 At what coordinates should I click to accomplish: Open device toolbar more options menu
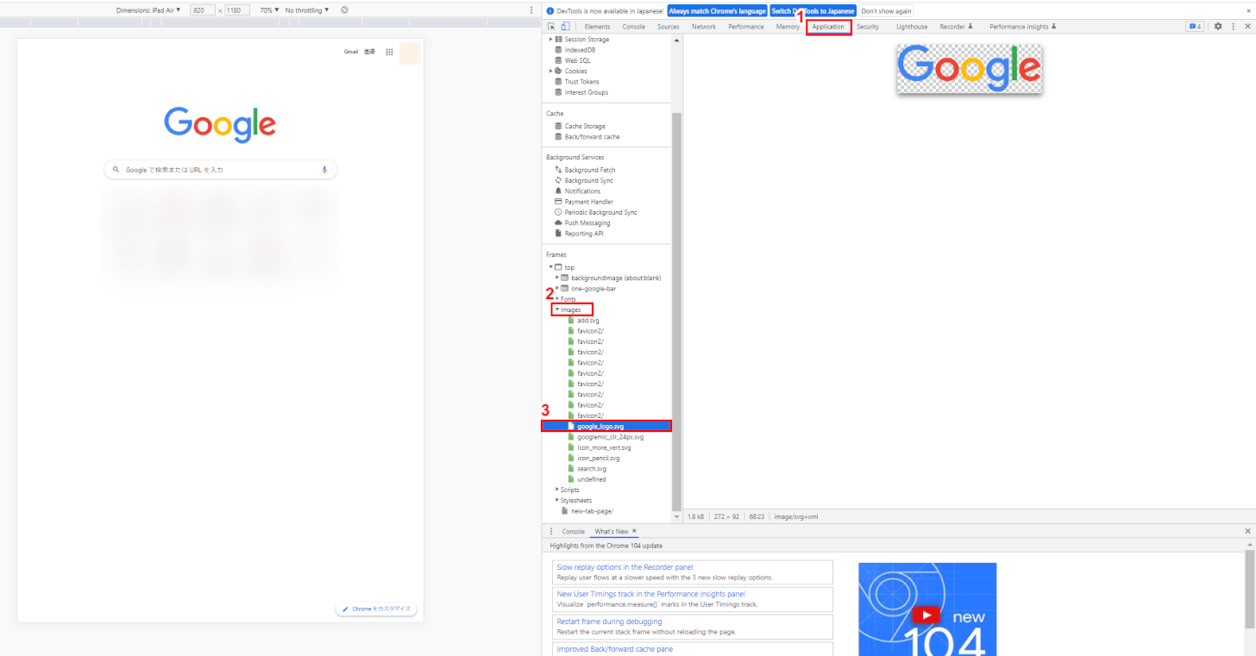pos(531,10)
